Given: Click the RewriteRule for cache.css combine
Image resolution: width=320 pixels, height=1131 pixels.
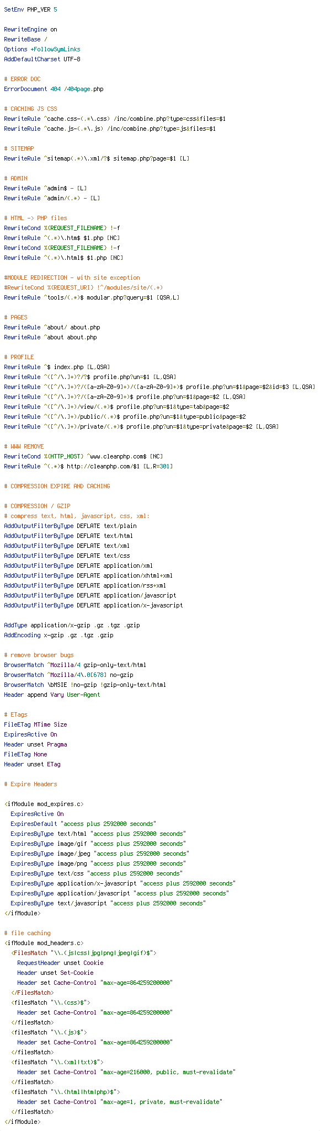Looking at the screenshot, I should (115, 119).
